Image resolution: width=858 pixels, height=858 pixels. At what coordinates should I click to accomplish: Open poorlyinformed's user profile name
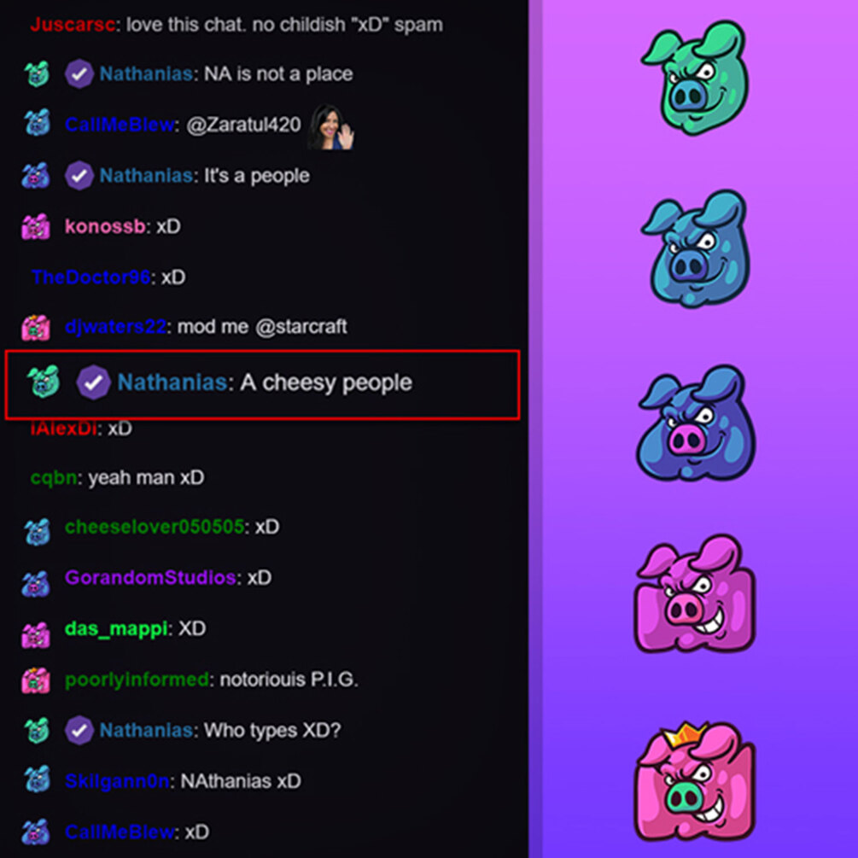point(137,680)
